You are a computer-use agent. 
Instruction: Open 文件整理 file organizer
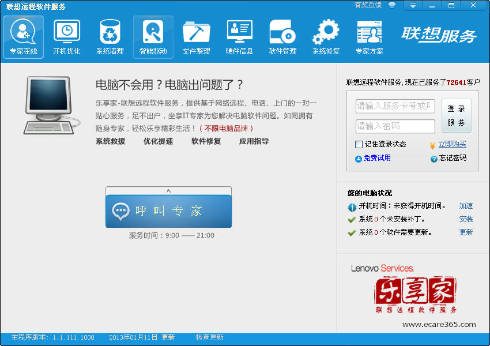pos(196,36)
